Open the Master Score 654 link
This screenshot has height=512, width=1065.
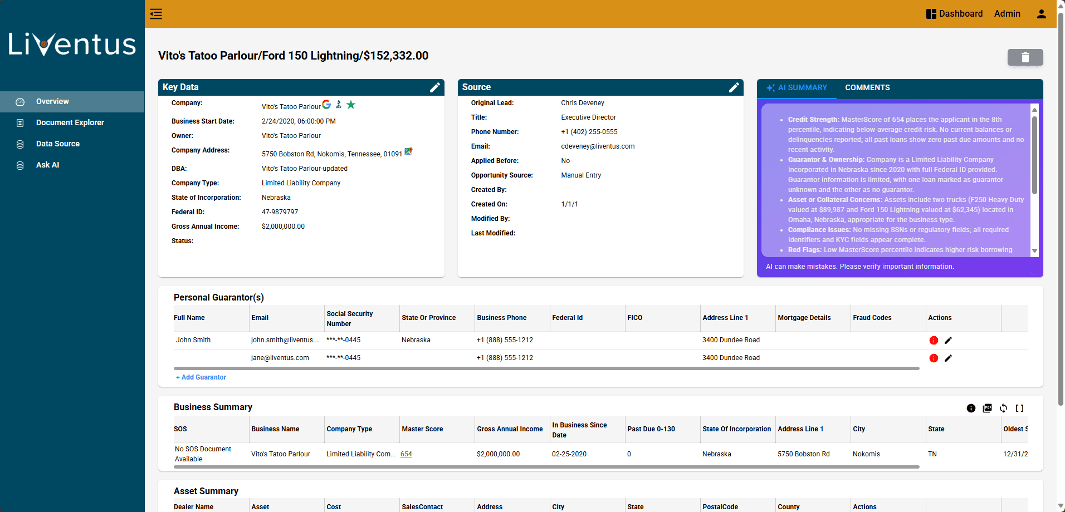tap(406, 454)
